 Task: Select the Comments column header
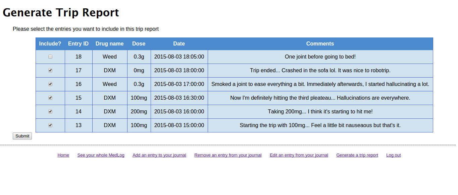(320, 44)
